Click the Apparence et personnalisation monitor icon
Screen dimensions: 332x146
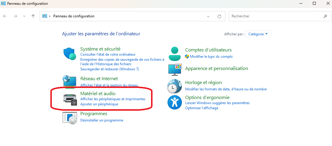click(x=175, y=69)
